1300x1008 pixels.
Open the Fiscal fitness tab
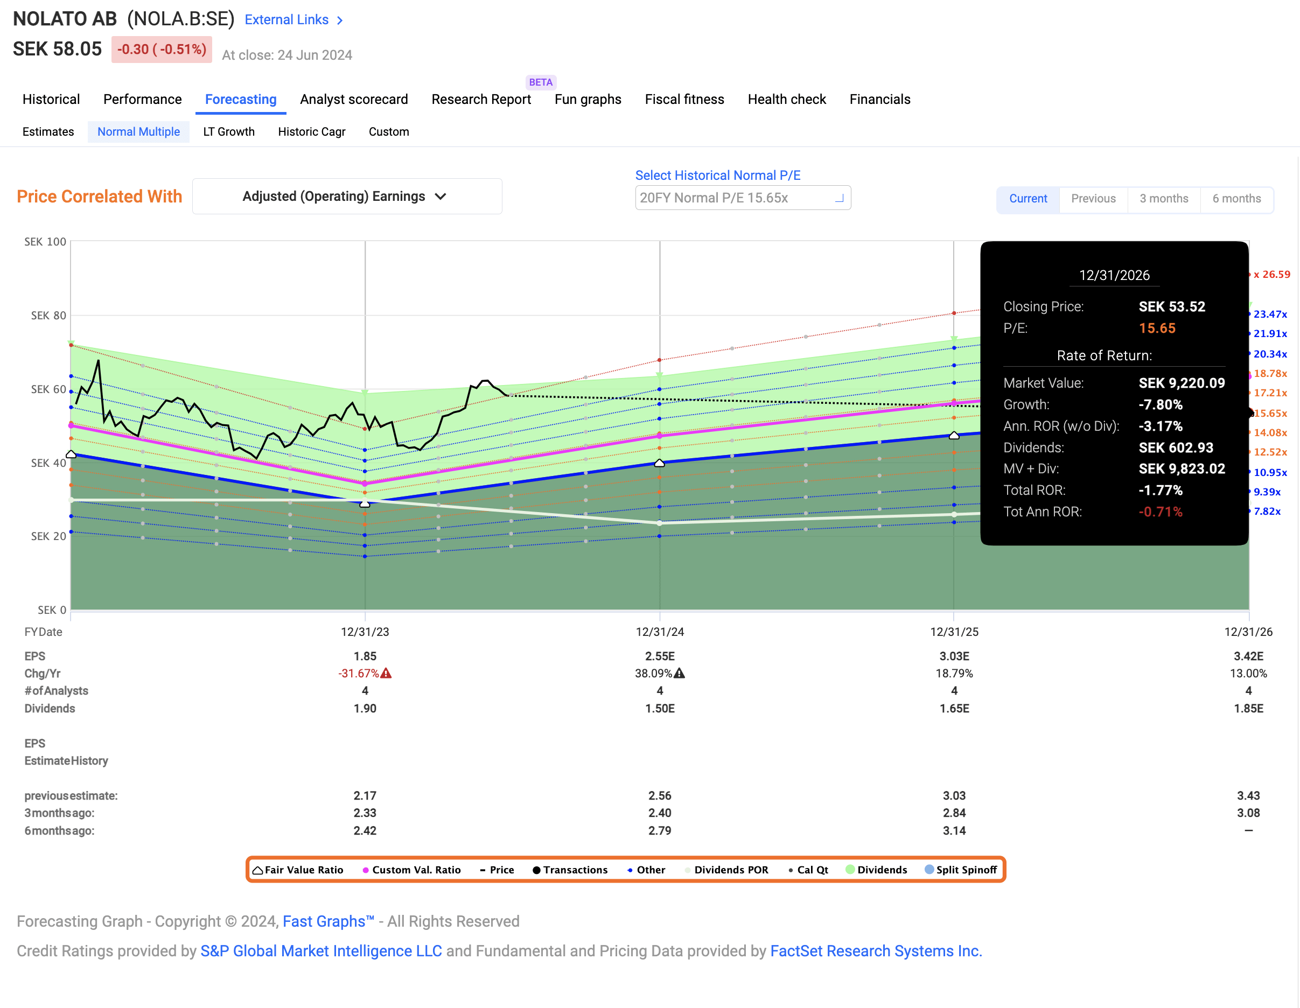tap(684, 100)
